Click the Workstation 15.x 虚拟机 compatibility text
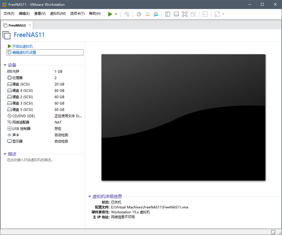This screenshot has height=235, width=282. pyautogui.click(x=130, y=212)
